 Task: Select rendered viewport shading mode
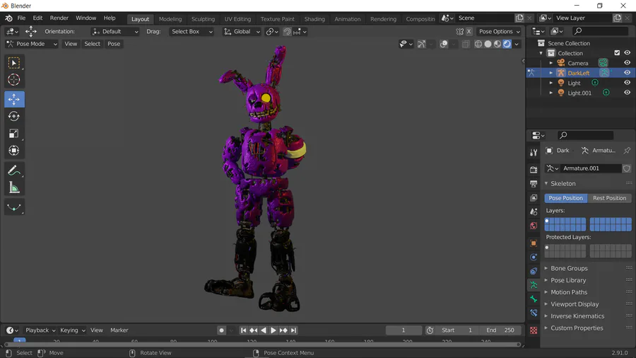point(507,44)
